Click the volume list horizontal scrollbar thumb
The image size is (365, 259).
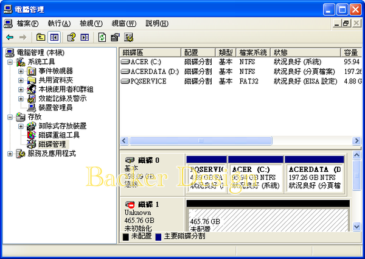point(201,141)
